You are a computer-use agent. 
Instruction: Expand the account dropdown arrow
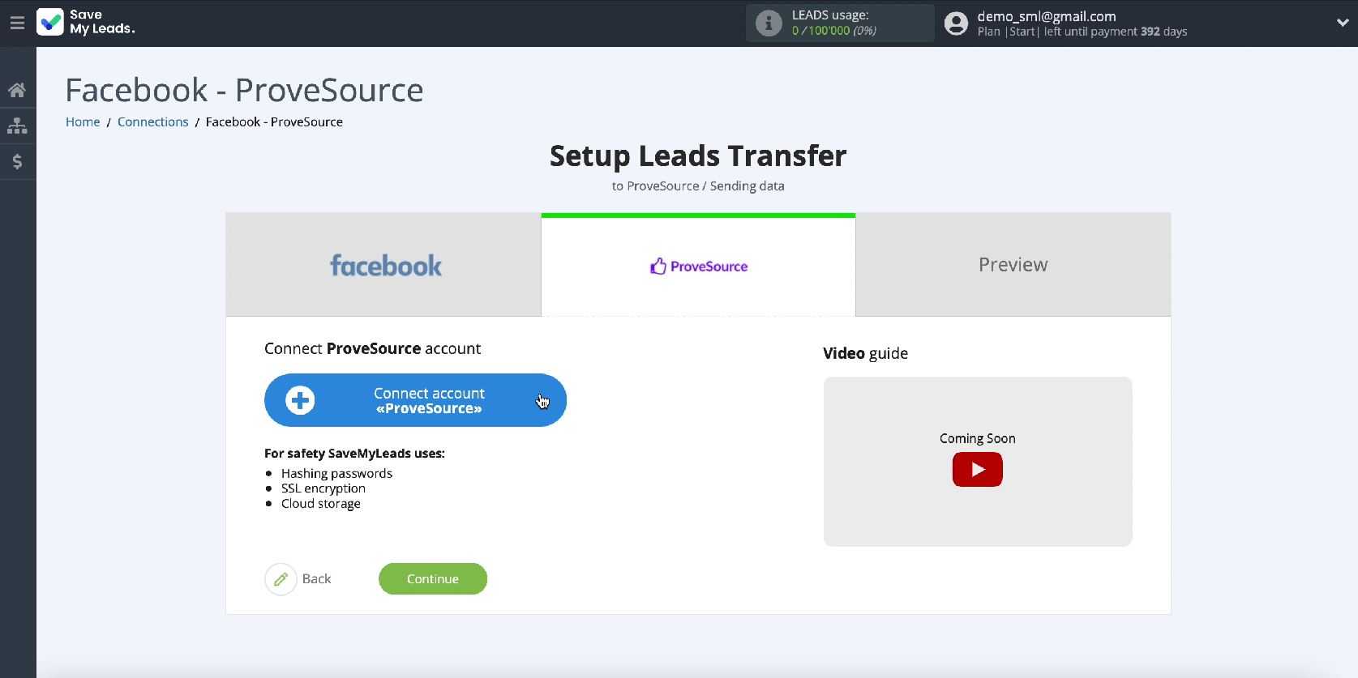coord(1342,23)
